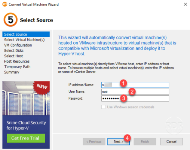Open the Select Virtual Machine(s) step
190x150 pixels.
[x=24, y=40]
